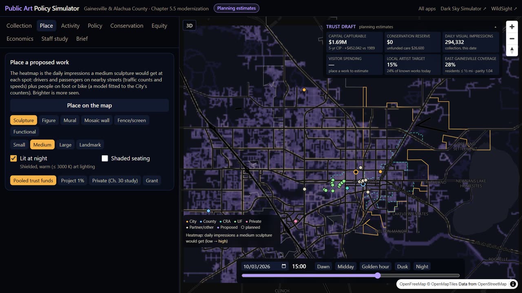This screenshot has height=293, width=522.
Task: Open the Collection tab
Action: click(x=19, y=26)
